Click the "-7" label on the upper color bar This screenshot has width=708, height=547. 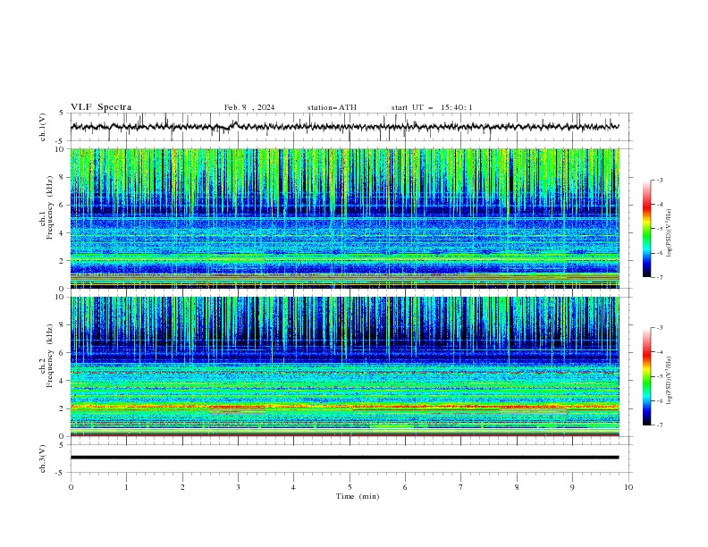660,277
